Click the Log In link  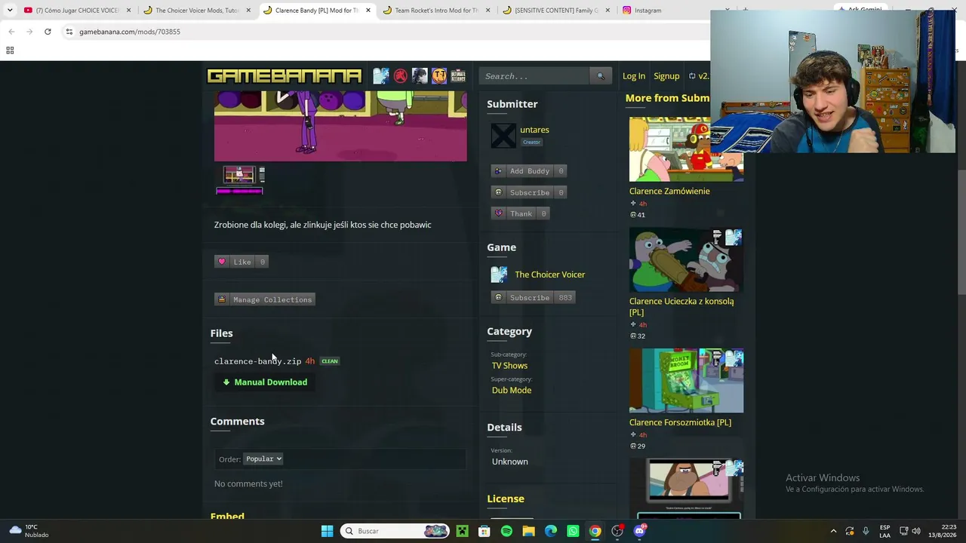coord(634,76)
